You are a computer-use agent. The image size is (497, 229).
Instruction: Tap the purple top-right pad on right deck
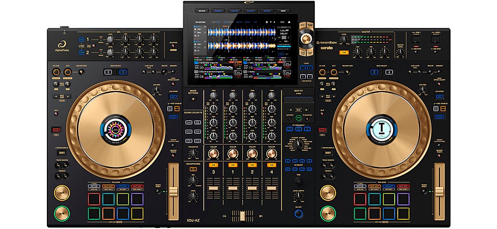pos(403,199)
